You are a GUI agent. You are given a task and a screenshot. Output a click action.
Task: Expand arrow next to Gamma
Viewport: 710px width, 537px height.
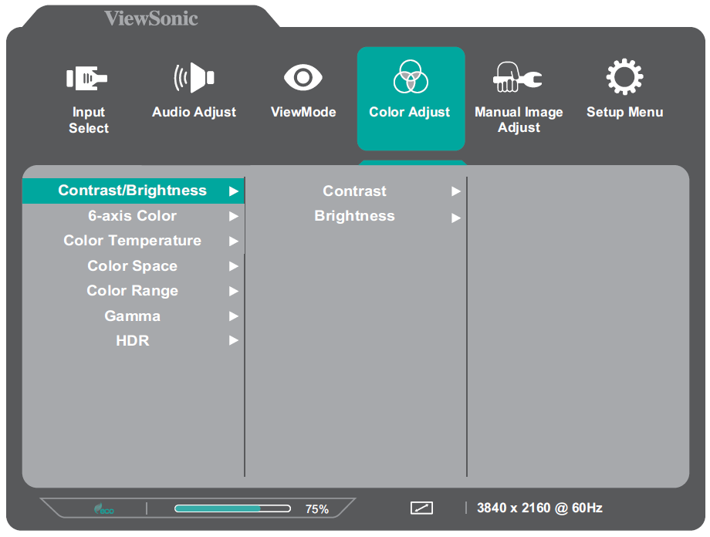(234, 316)
